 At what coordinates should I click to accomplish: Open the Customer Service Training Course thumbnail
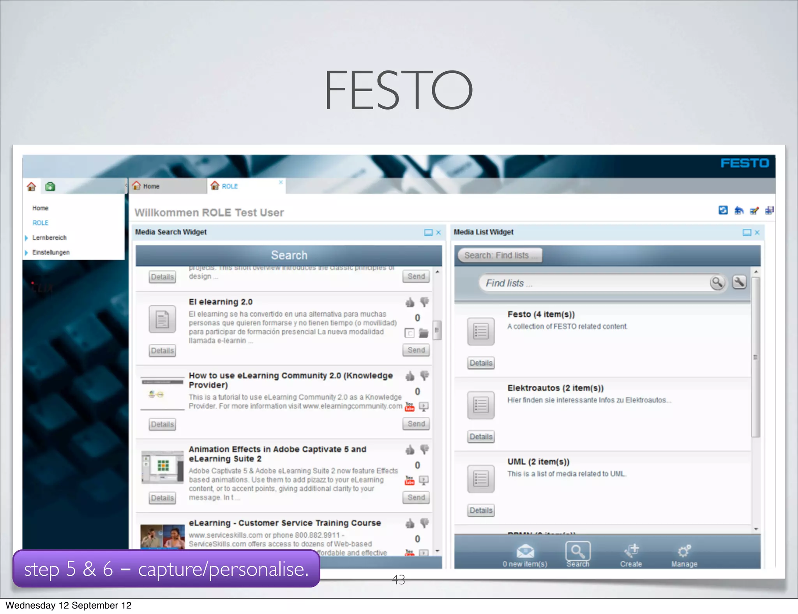tap(162, 537)
